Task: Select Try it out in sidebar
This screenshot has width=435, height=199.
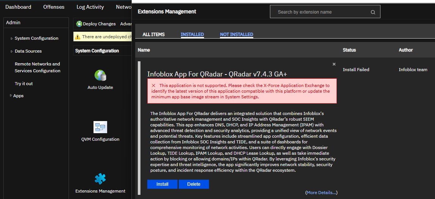Action: (x=24, y=84)
